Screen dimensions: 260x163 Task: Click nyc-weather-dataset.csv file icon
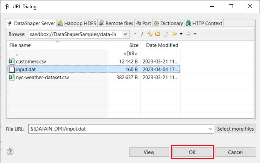(12, 78)
